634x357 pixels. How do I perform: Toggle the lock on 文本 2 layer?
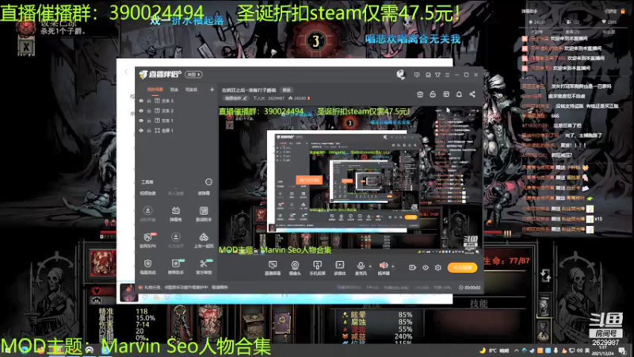pos(149,110)
